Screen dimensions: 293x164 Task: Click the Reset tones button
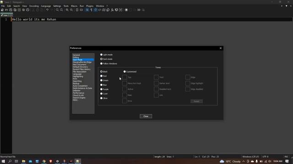coord(196,101)
